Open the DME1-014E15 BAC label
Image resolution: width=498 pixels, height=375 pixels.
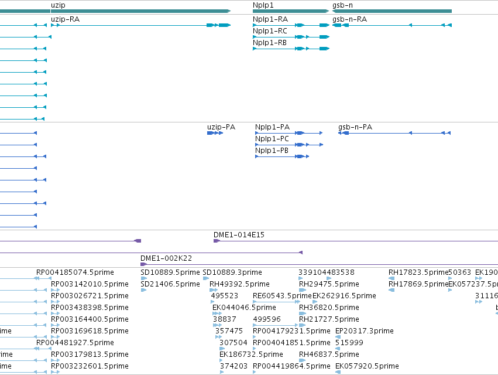[x=239, y=235]
